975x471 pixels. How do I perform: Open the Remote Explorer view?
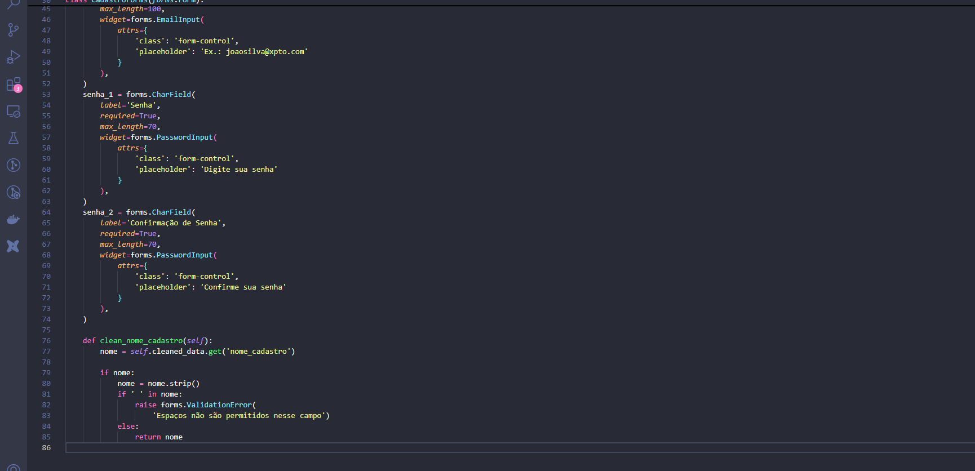click(x=14, y=111)
